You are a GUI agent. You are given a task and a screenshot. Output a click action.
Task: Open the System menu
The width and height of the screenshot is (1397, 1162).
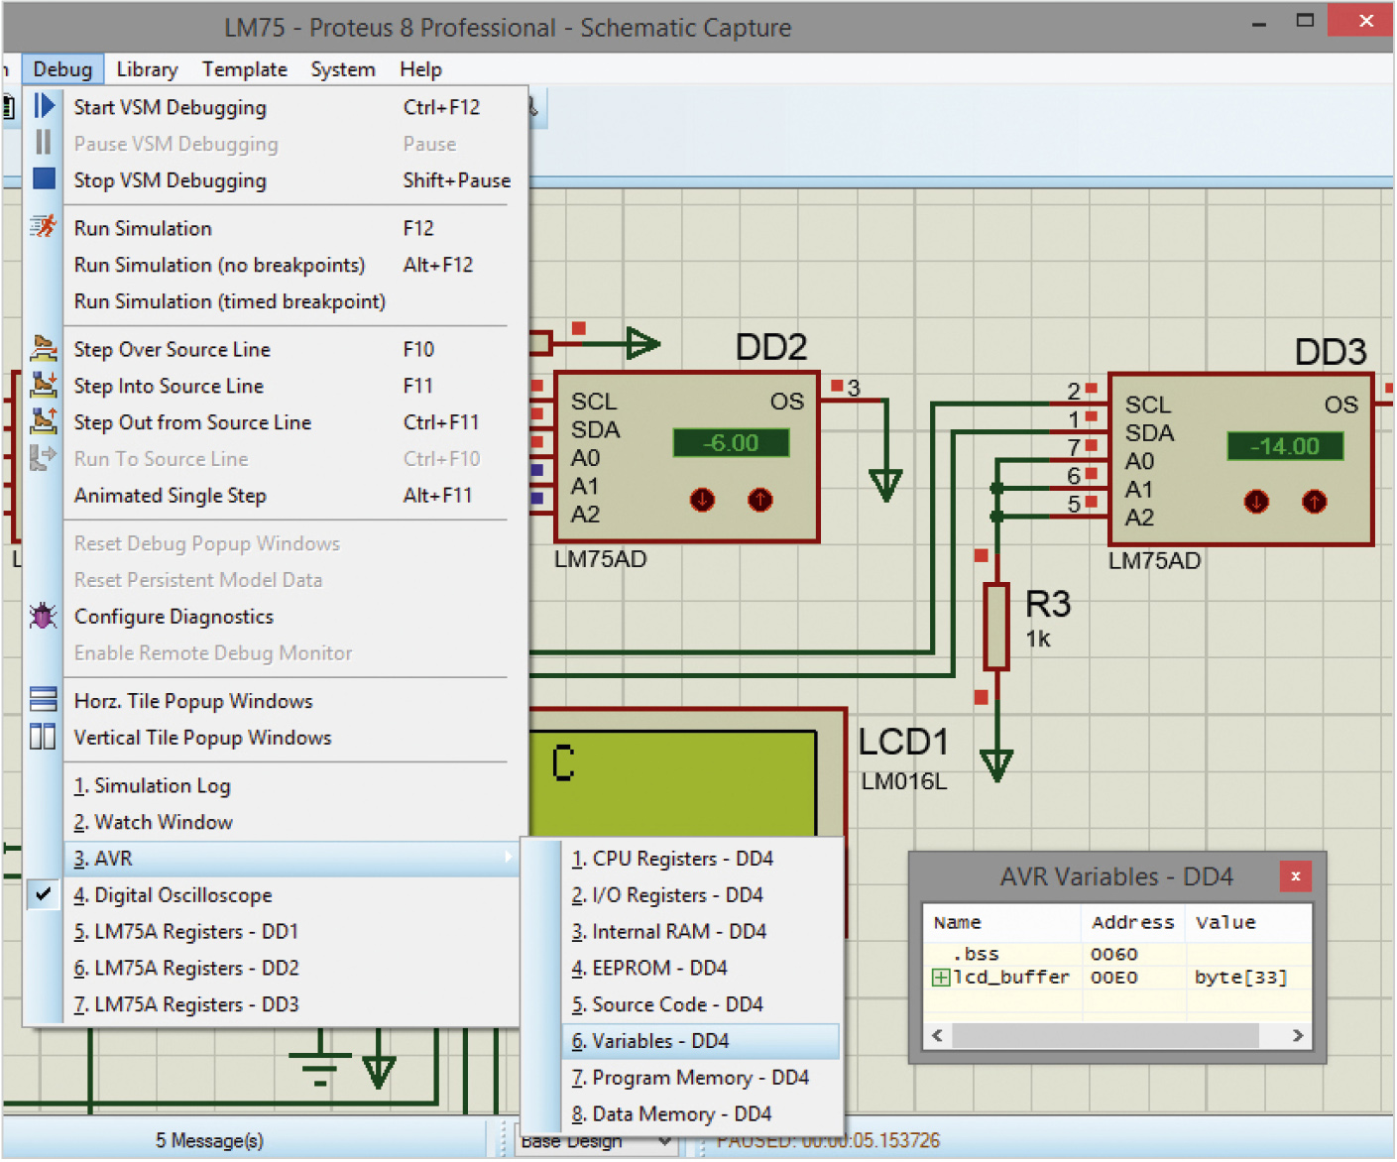343,69
